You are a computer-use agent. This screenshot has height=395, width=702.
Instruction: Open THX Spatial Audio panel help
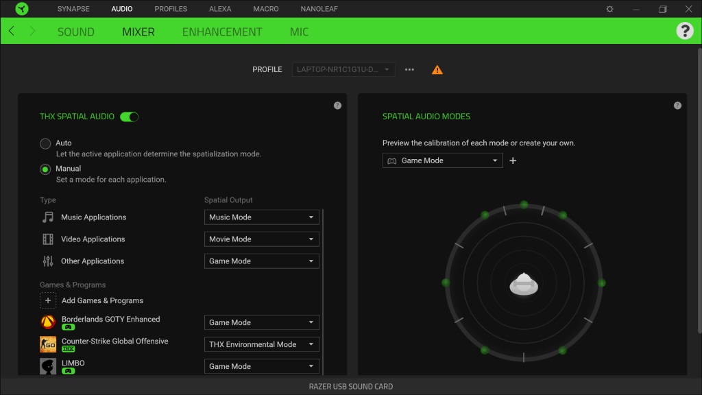pos(337,106)
